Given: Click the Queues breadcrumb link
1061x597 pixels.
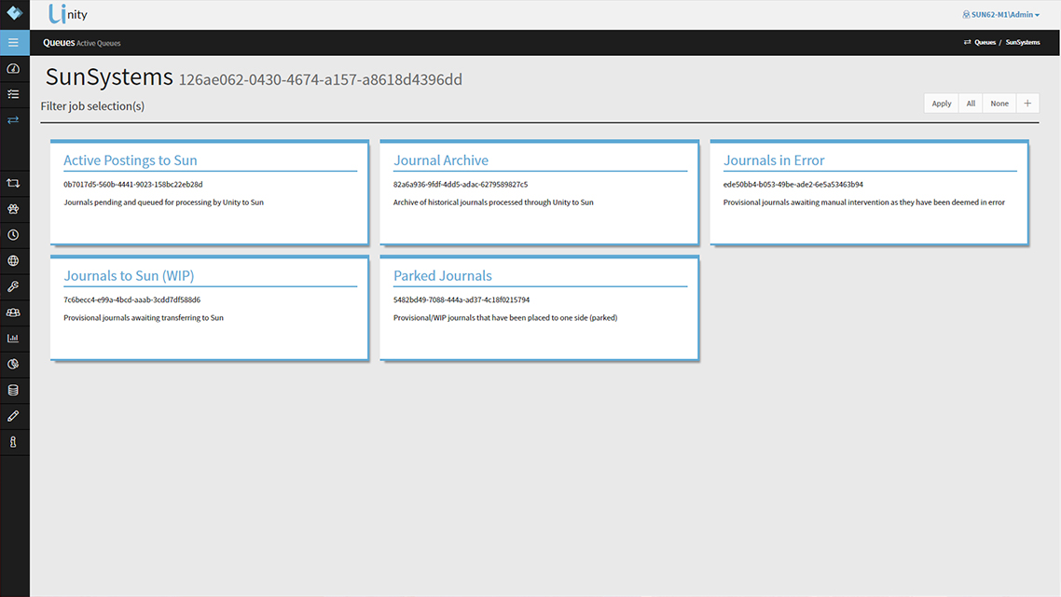Looking at the screenshot, I should [x=985, y=42].
